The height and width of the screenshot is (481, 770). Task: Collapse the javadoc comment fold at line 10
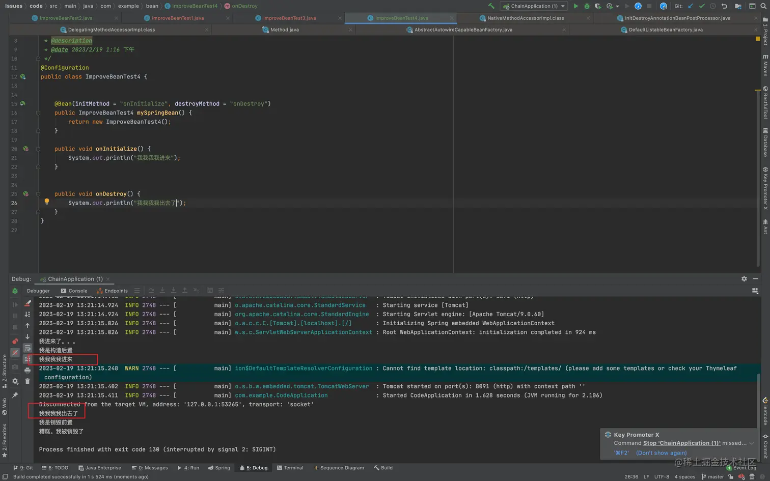pos(38,59)
